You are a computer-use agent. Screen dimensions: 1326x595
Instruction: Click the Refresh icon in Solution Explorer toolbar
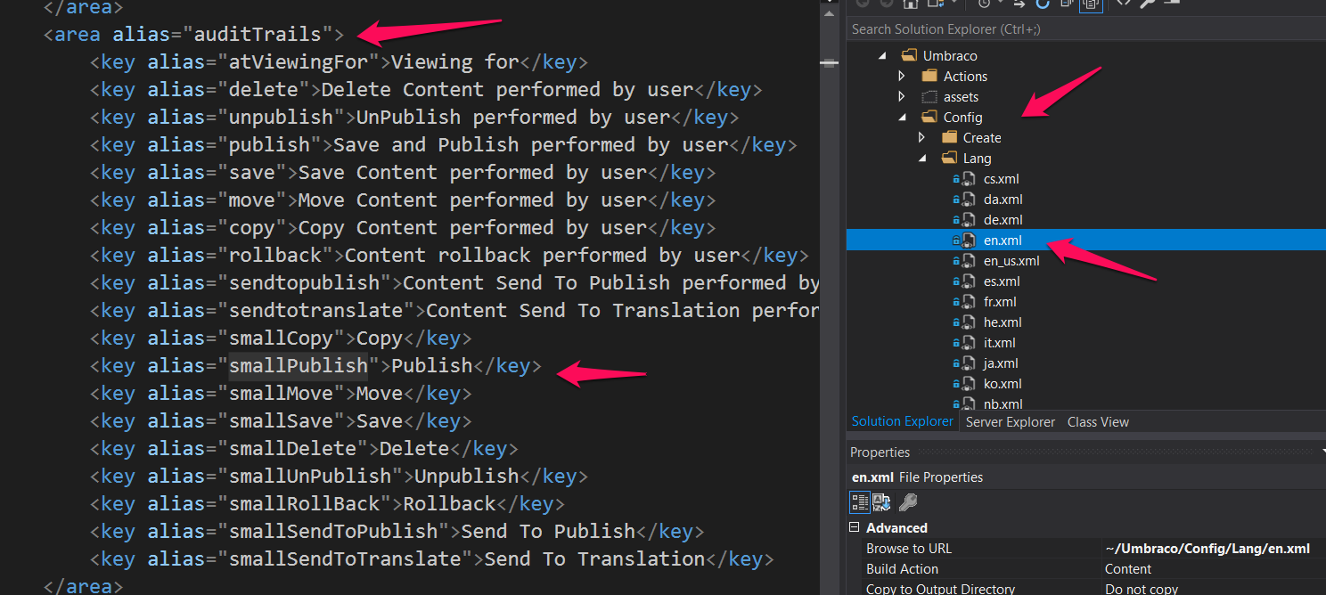pos(1043,4)
